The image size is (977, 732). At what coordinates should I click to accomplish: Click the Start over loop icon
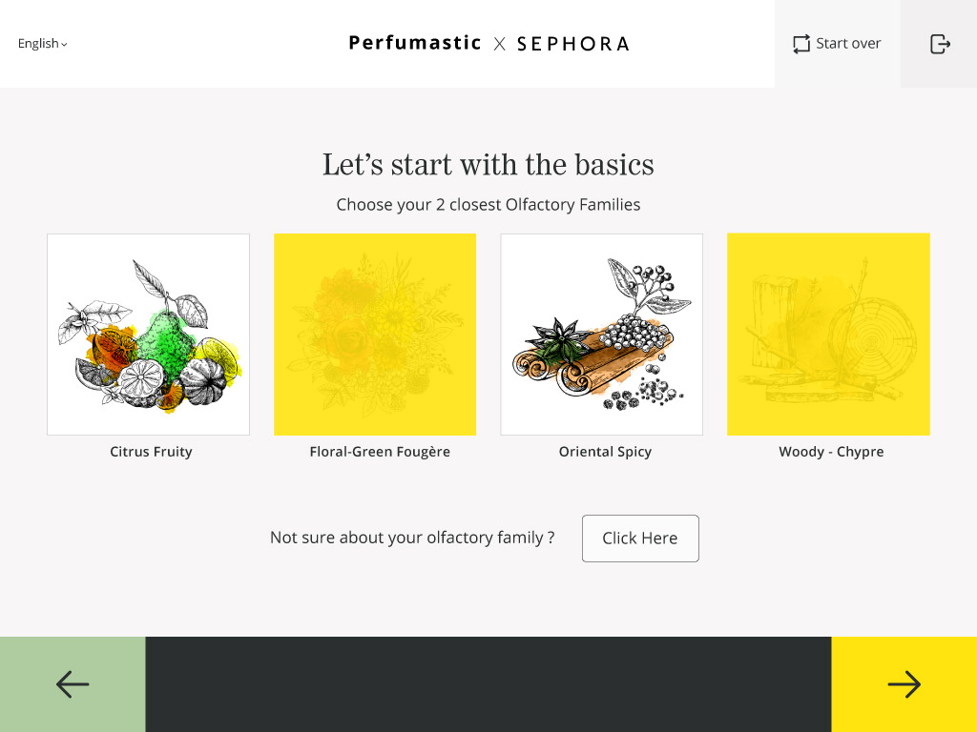tap(801, 44)
